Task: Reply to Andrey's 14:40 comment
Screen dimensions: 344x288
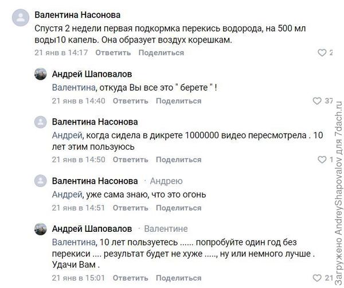Action: (x=130, y=101)
